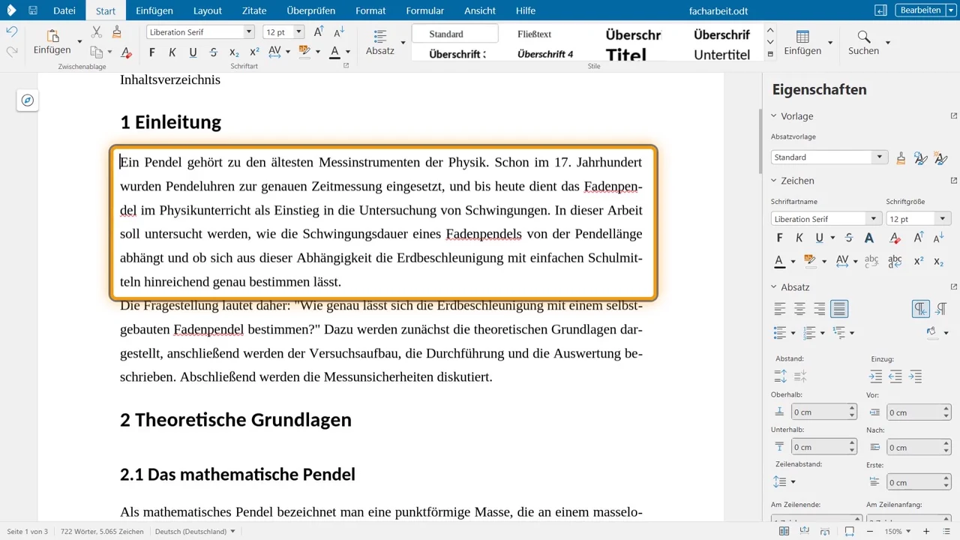Zoom out with the status bar minus
Image resolution: width=960 pixels, height=540 pixels.
click(x=869, y=532)
